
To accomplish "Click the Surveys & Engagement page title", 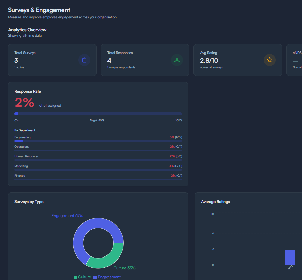I will pyautogui.click(x=39, y=10).
